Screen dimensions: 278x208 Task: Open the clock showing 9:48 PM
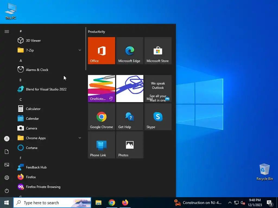coord(255,203)
